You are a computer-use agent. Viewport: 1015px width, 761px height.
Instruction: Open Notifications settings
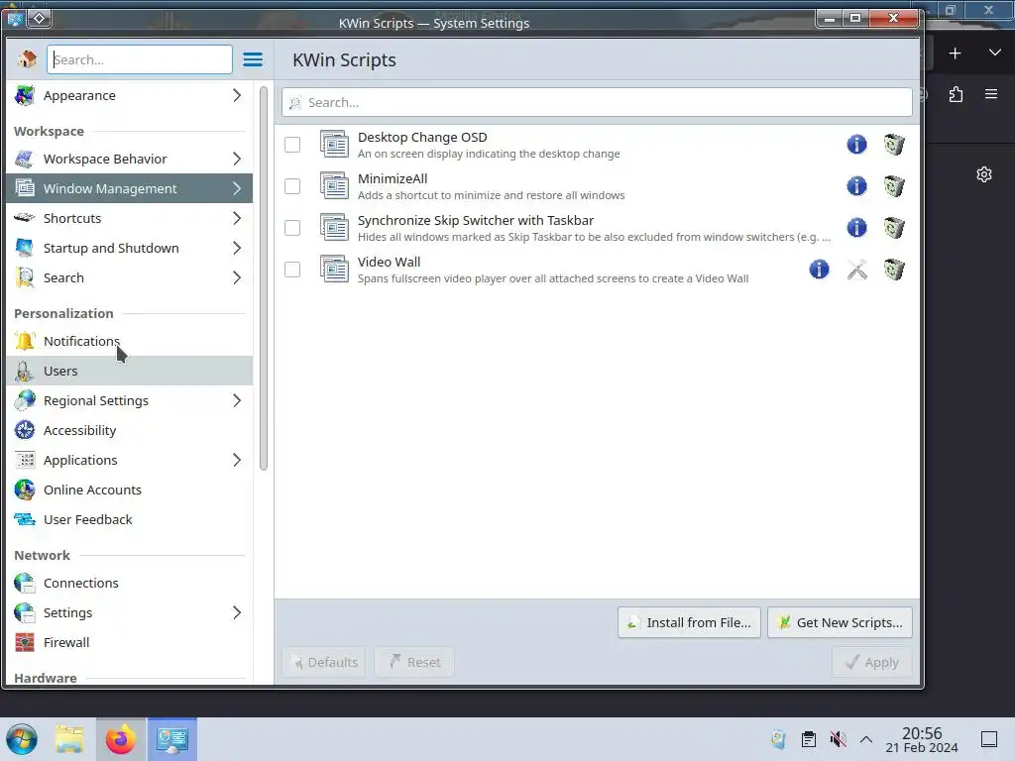(x=130, y=341)
